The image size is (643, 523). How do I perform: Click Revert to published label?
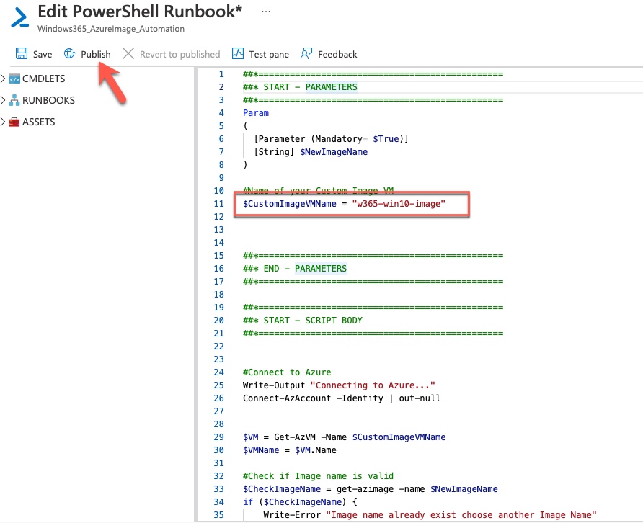click(180, 55)
